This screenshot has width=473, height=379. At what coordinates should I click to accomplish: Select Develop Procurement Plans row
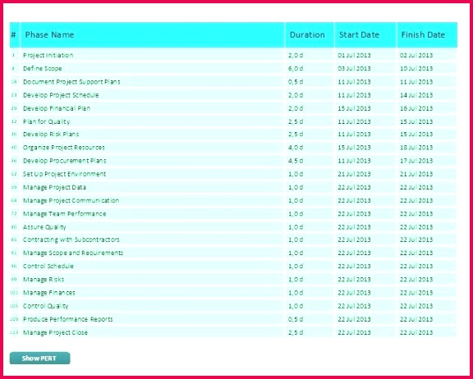(233, 161)
